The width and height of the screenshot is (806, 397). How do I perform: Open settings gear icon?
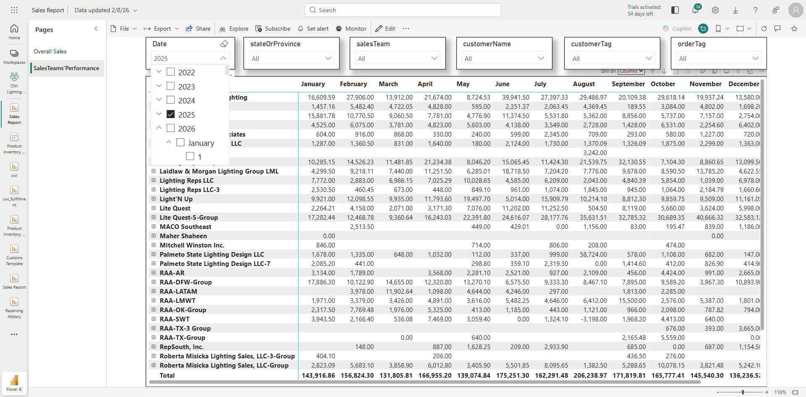click(715, 10)
